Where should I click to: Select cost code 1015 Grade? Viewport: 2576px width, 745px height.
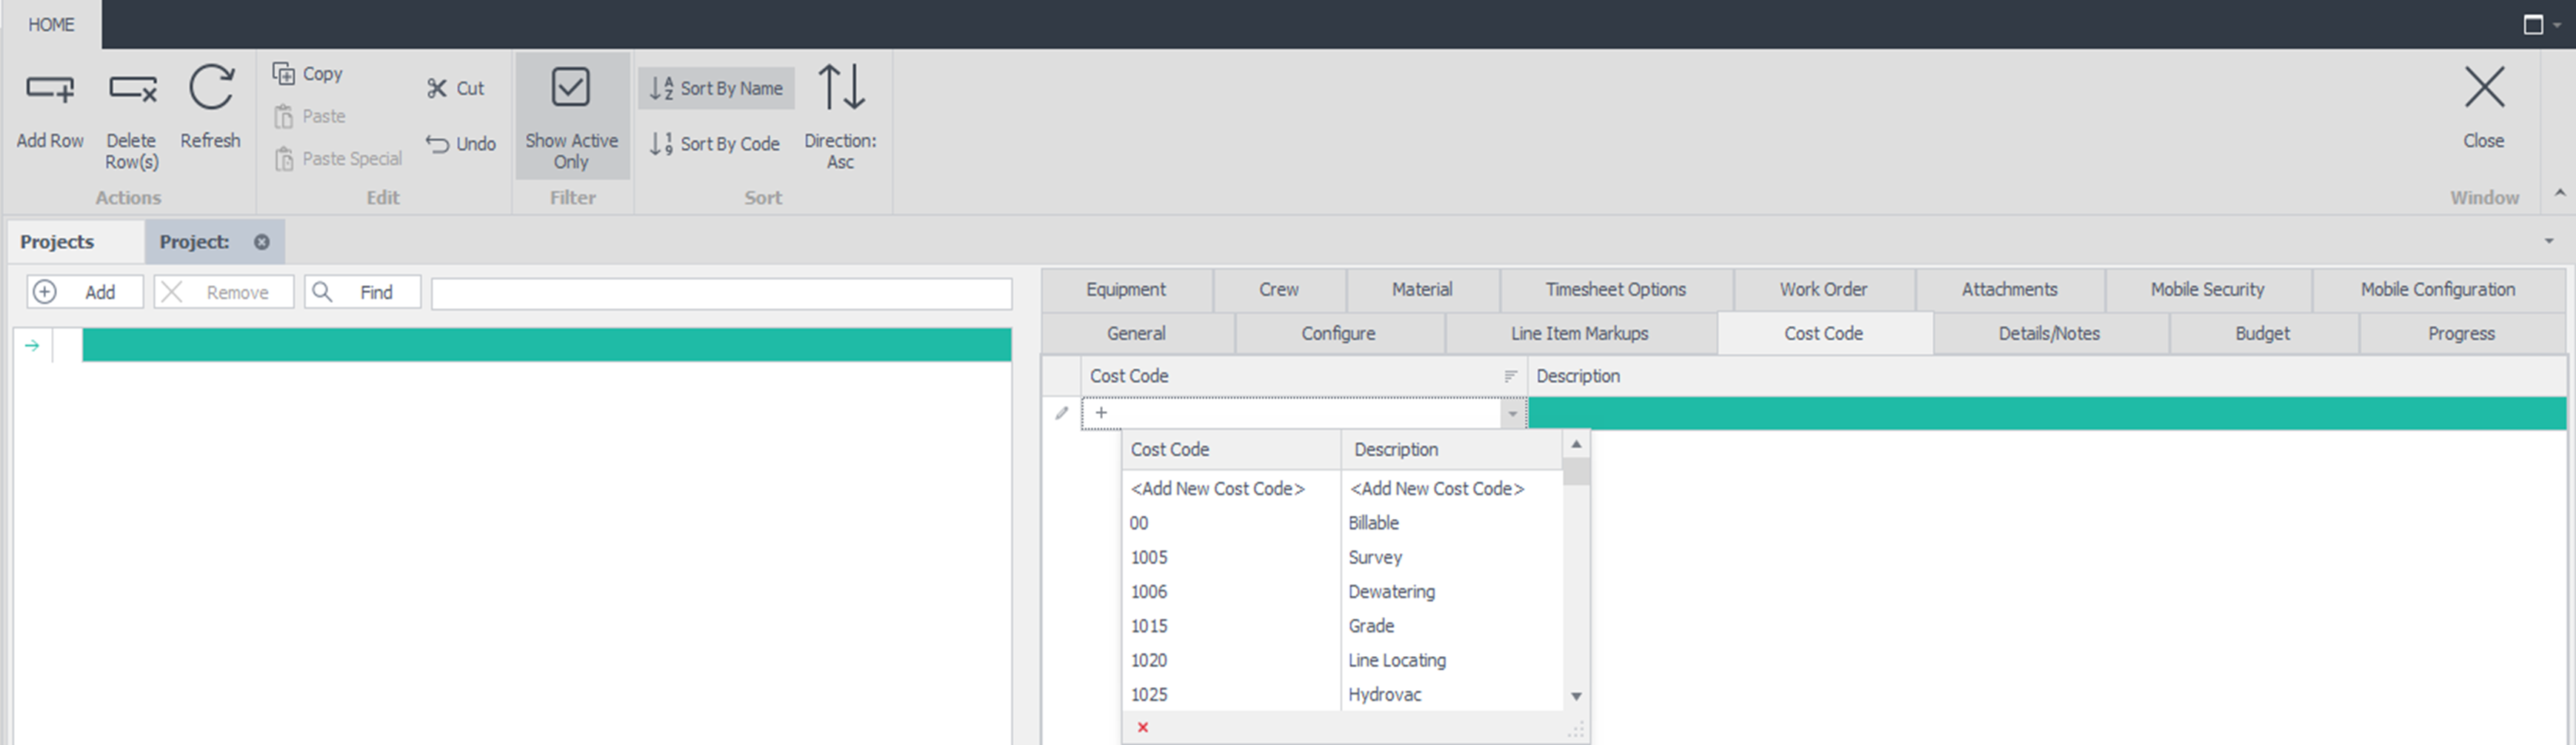(x=1149, y=626)
